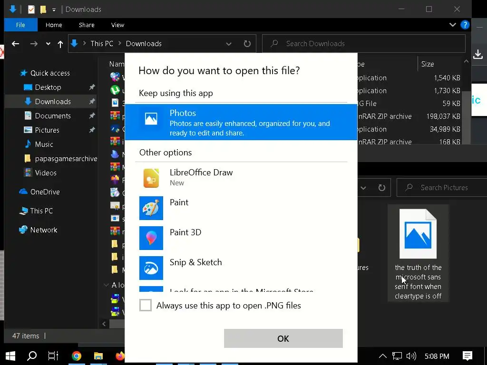
Task: Tick Always use this app for .PNG files
Action: click(x=146, y=305)
